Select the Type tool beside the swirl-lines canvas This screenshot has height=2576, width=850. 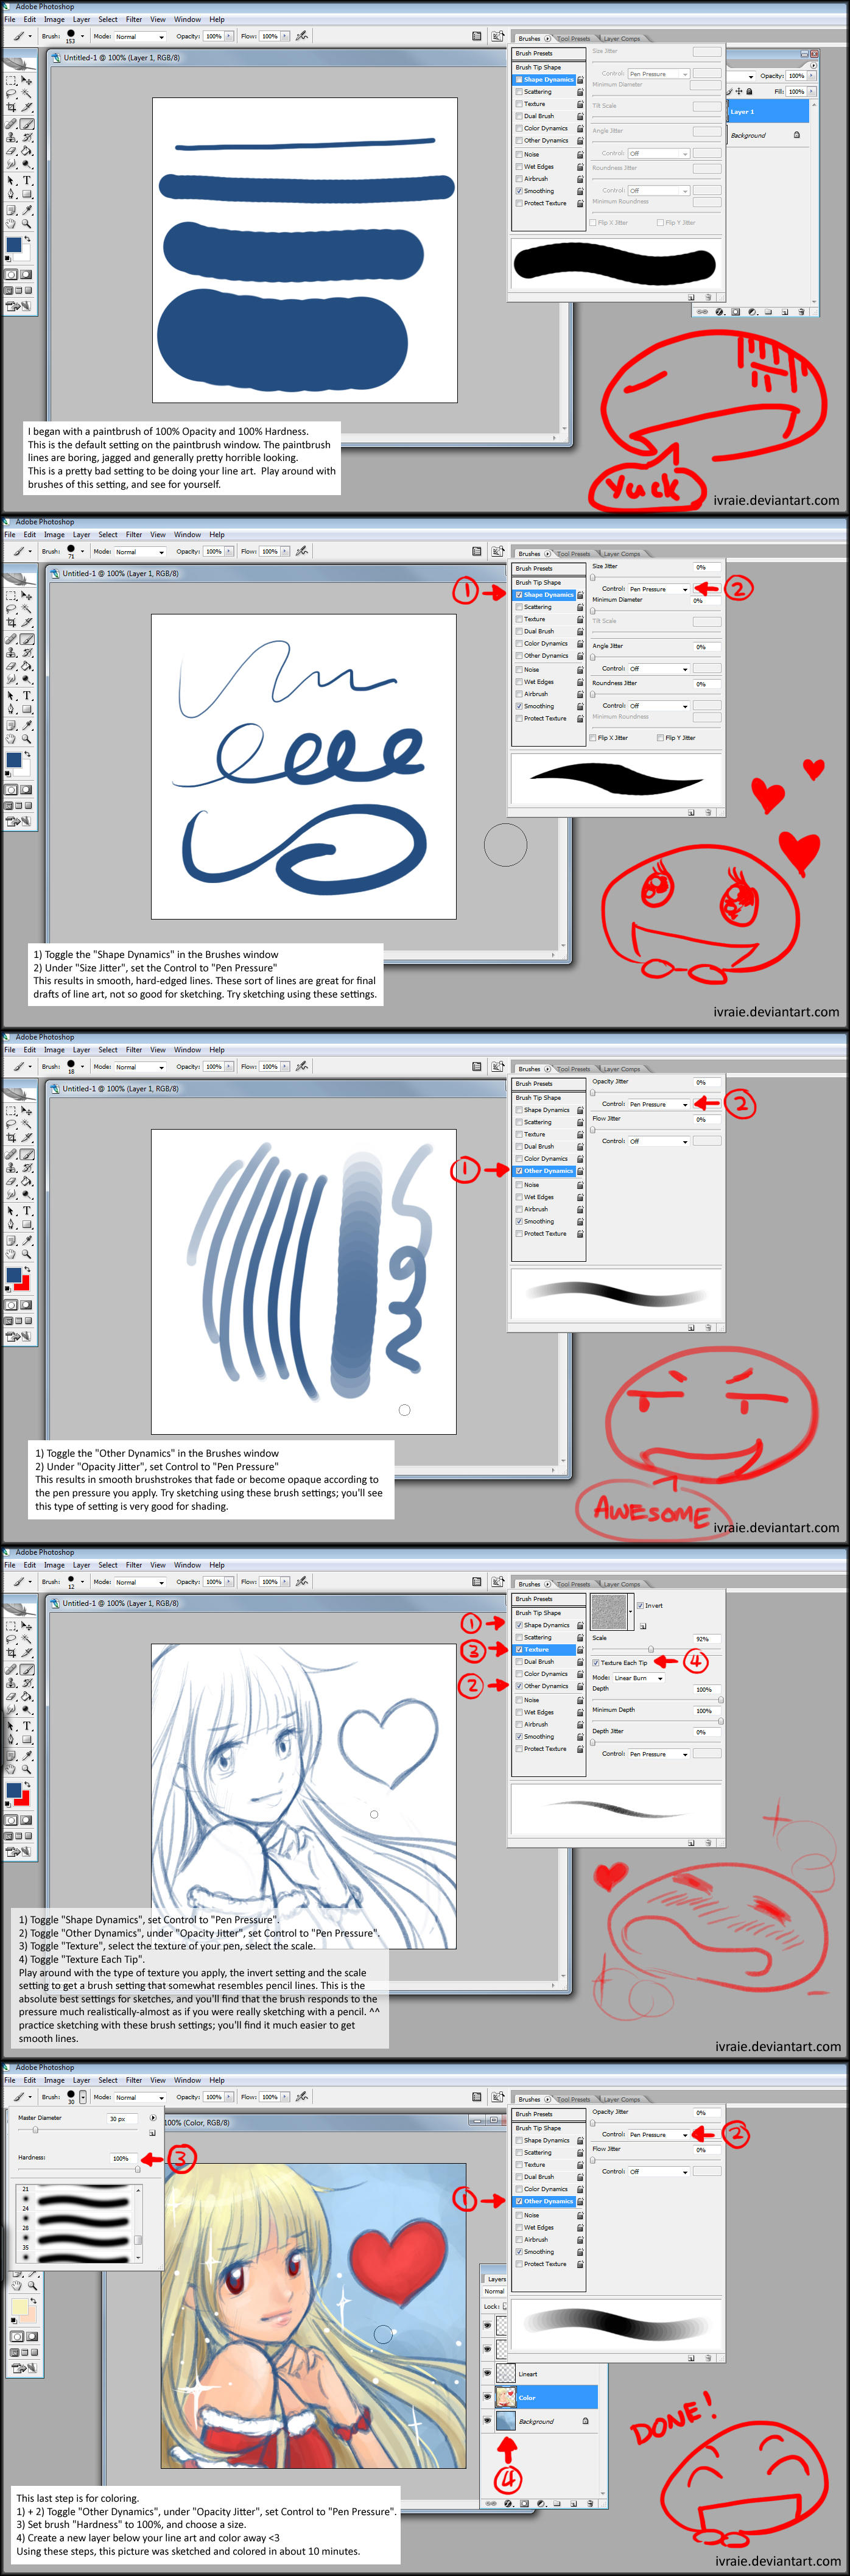[x=27, y=695]
